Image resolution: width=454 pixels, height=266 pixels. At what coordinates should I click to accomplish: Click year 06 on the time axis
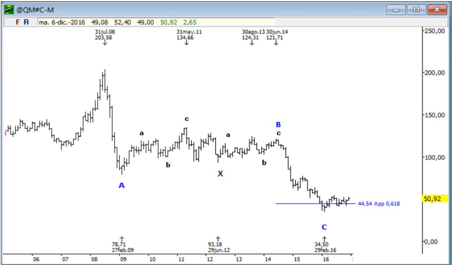(36, 260)
